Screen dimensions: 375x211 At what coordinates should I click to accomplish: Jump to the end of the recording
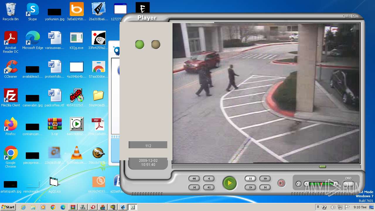point(265,187)
